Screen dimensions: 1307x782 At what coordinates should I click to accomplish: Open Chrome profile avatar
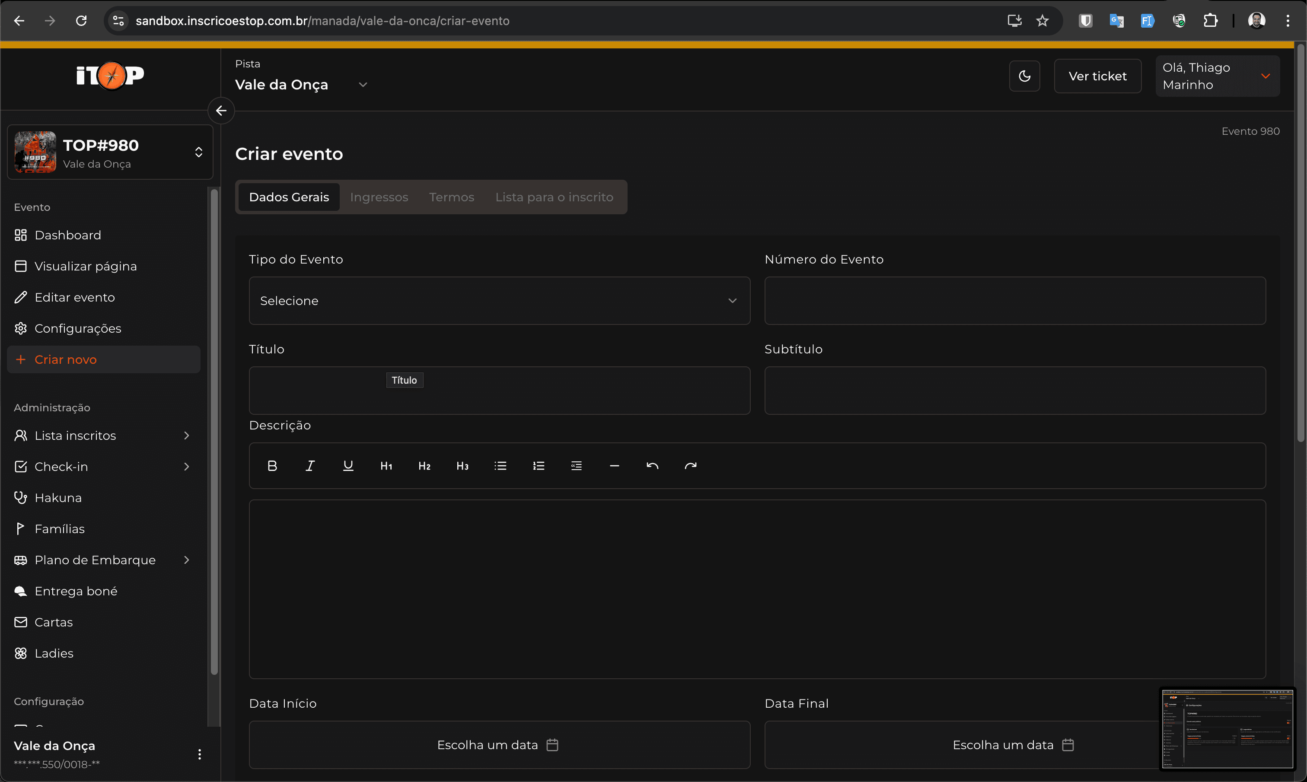click(1256, 21)
